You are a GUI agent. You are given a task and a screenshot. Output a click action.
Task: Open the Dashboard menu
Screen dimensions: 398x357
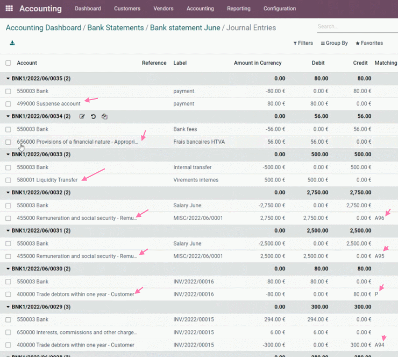pos(88,9)
